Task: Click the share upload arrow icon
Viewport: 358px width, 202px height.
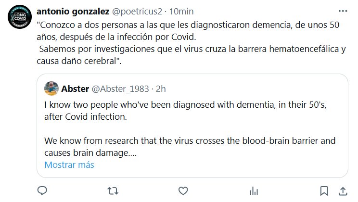Action: [343, 191]
